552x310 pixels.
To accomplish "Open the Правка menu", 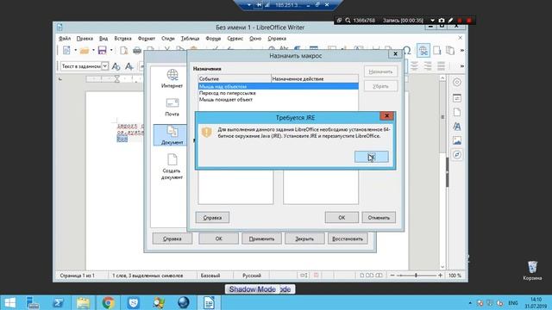I will tap(85, 38).
